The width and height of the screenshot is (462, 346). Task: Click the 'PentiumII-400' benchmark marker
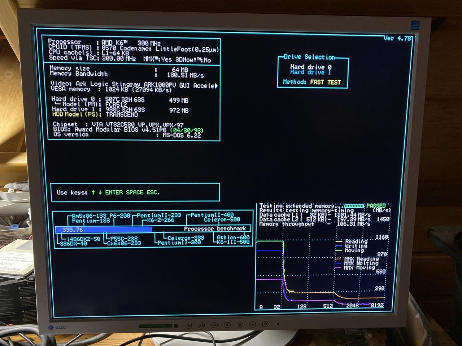pyautogui.click(x=212, y=214)
